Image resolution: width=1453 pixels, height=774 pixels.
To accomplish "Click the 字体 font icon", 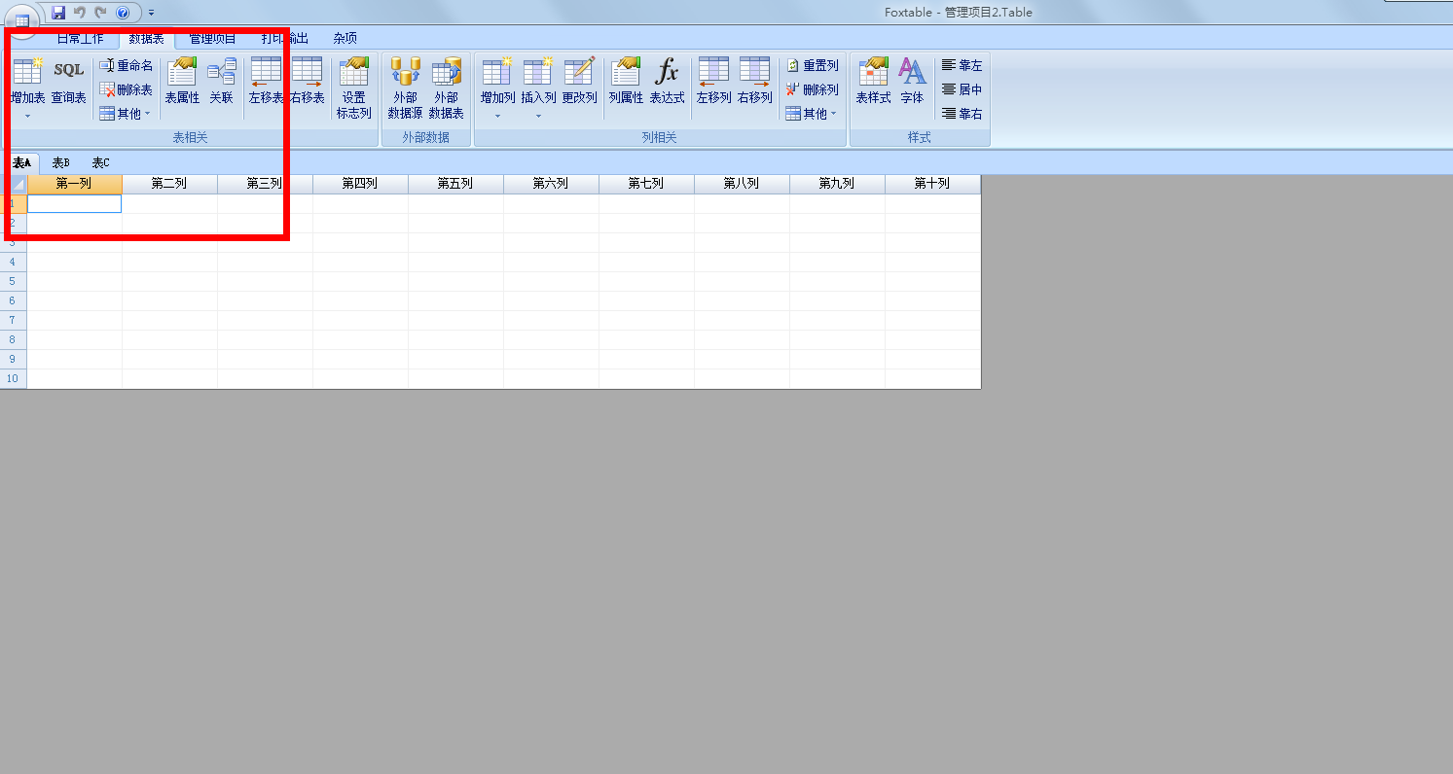I will tap(912, 82).
